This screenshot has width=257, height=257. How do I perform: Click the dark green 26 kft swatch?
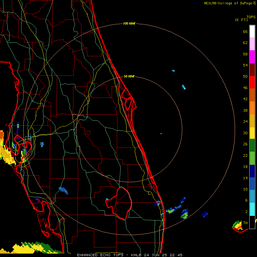click(252, 145)
